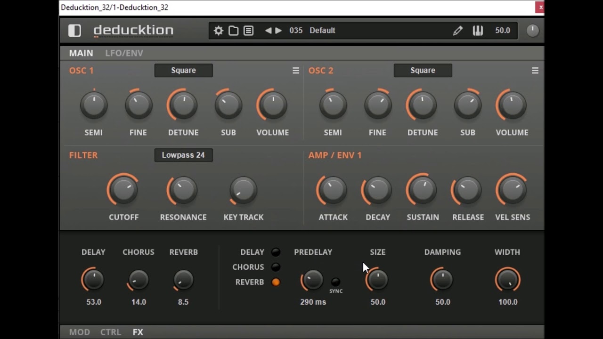Click the preset number 035
Screen dimensions: 603x339
point(296,31)
